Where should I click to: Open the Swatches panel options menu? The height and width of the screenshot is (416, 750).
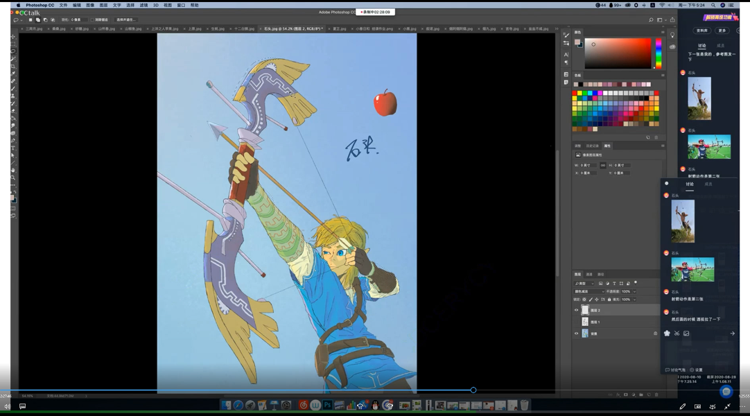[663, 75]
